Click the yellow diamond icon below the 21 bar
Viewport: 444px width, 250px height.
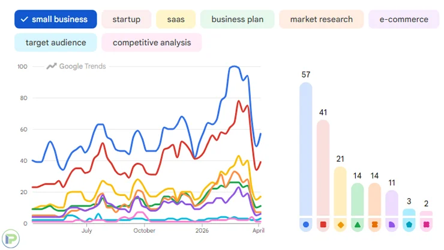click(x=340, y=225)
